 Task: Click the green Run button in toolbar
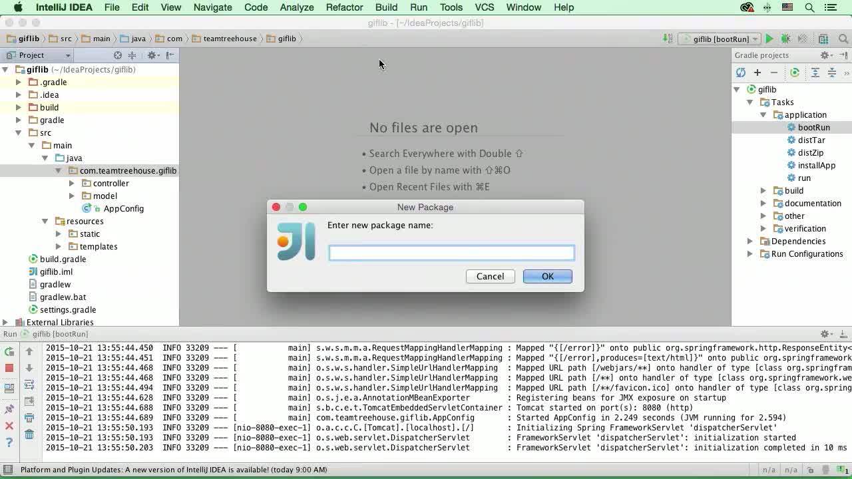tap(769, 39)
